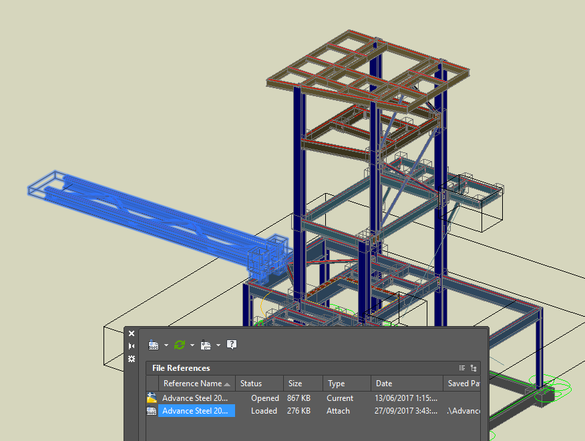Click the current drawing icon beside first row
The width and height of the screenshot is (585, 441).
point(151,398)
